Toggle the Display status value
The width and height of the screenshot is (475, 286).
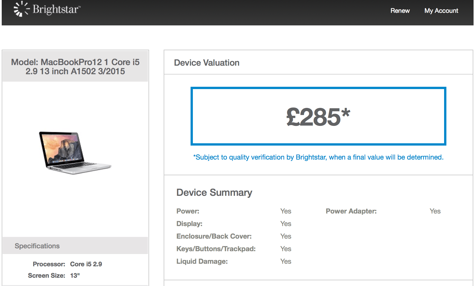(x=285, y=224)
